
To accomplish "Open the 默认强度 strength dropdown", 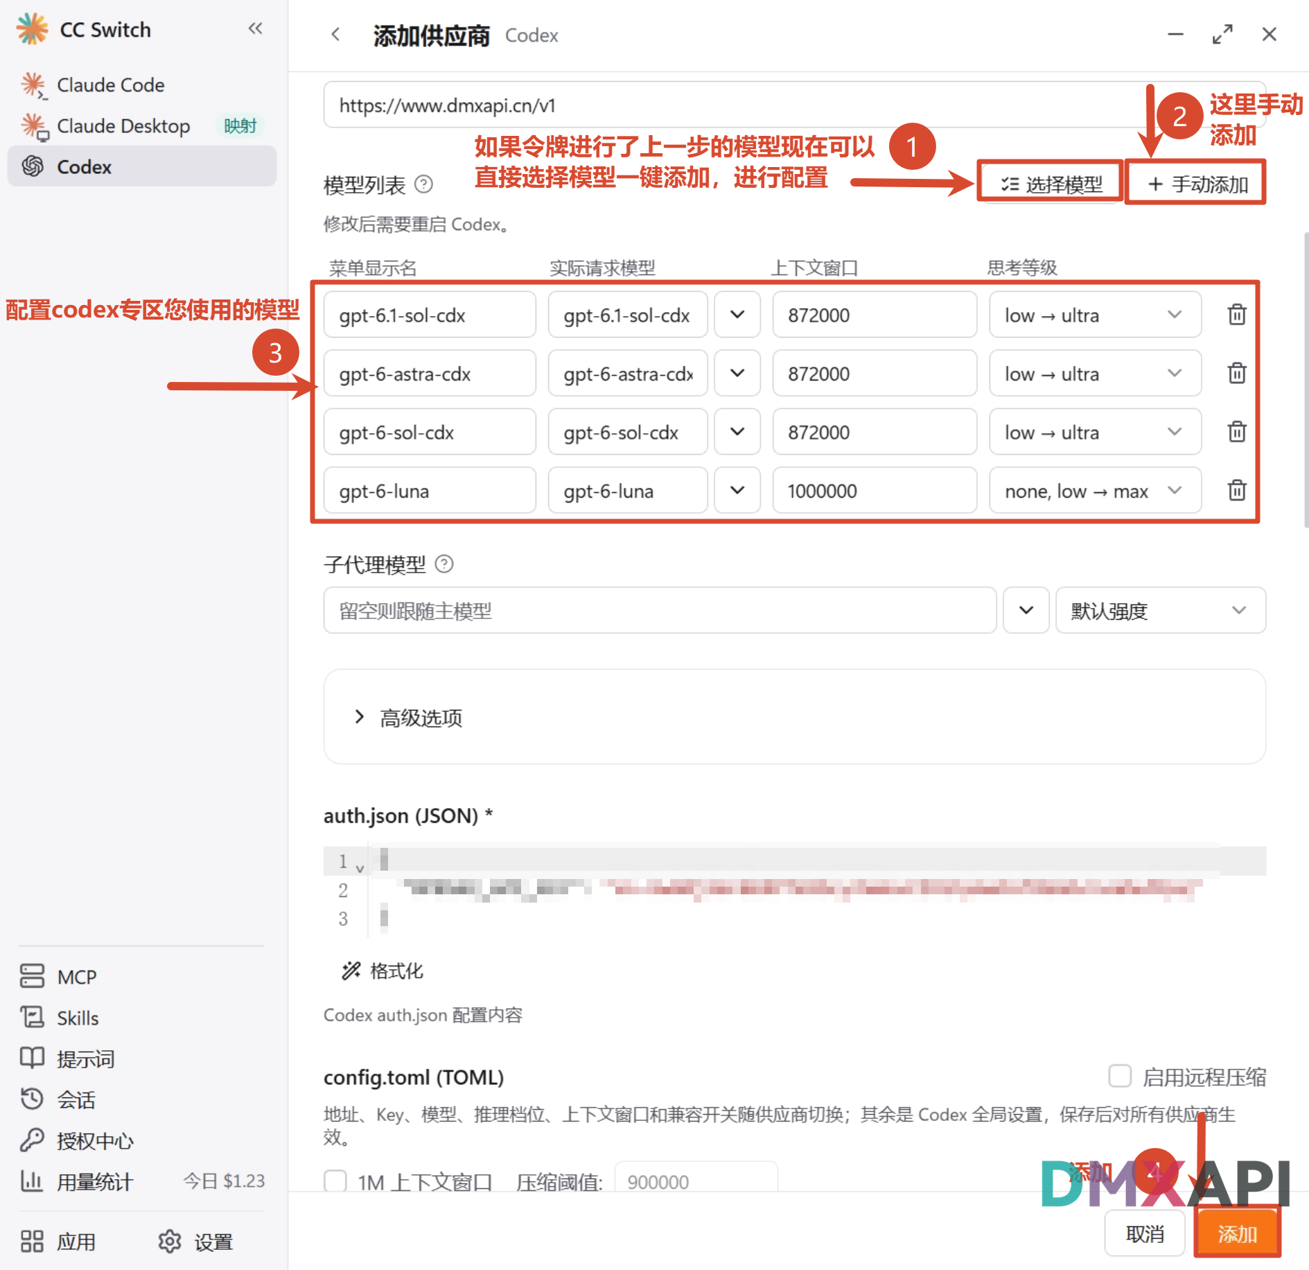I will (1160, 611).
